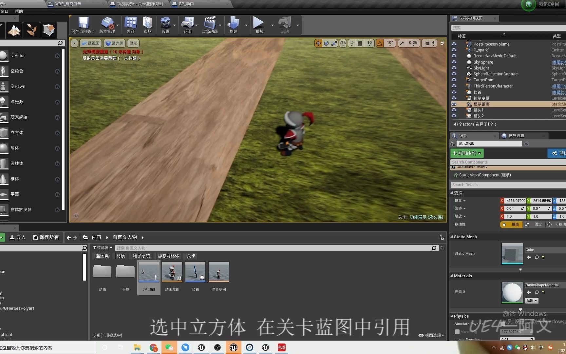Screen dimensions: 566x354
Task: Click the 蓝图 Blueprints toolbar icon
Action: click(x=187, y=25)
